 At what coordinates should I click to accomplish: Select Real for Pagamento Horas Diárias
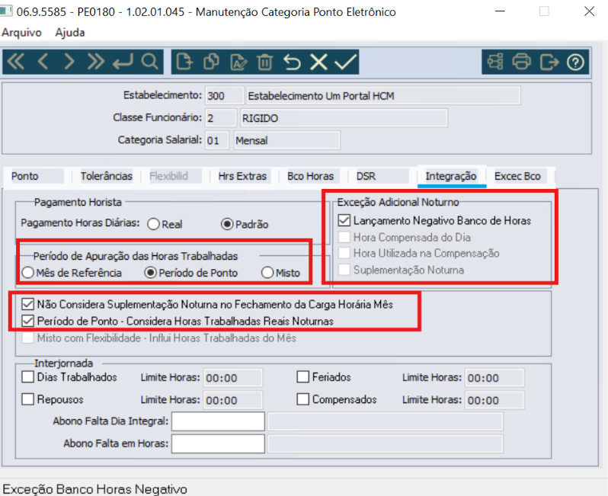pyautogui.click(x=154, y=224)
